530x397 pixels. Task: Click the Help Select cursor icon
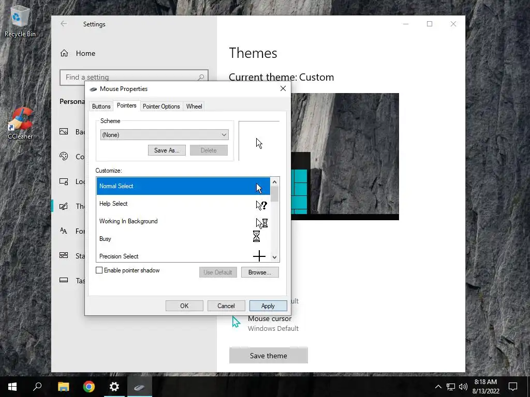tap(261, 205)
